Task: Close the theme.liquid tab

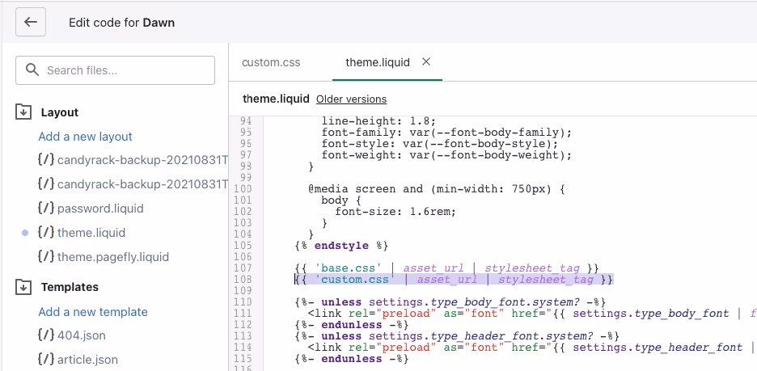Action: point(425,61)
